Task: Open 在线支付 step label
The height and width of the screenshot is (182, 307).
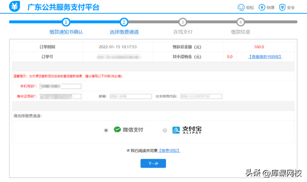Action: [183, 32]
